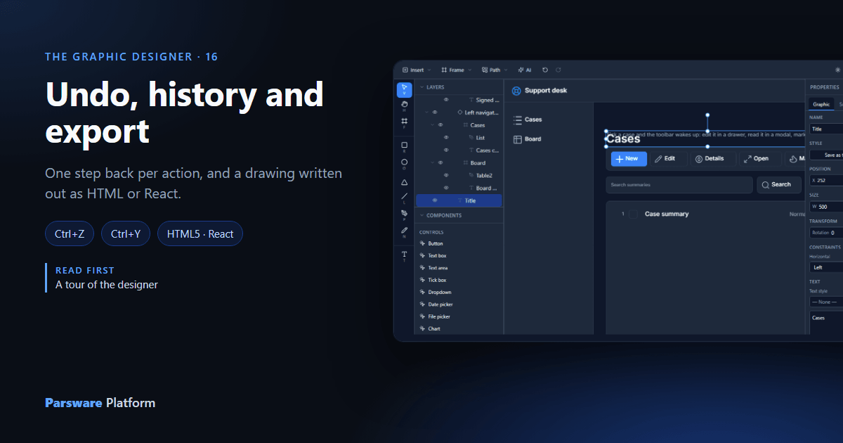This screenshot has height=443, width=843.
Task: Click the blue New button
Action: [x=629, y=159]
